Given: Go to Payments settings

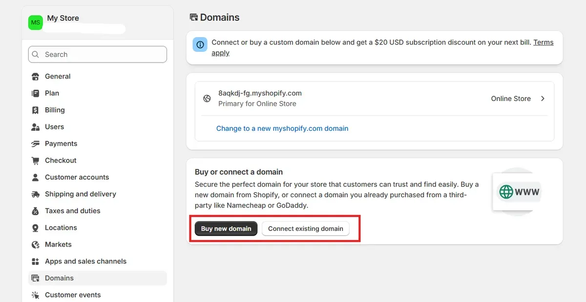Looking at the screenshot, I should pos(61,143).
